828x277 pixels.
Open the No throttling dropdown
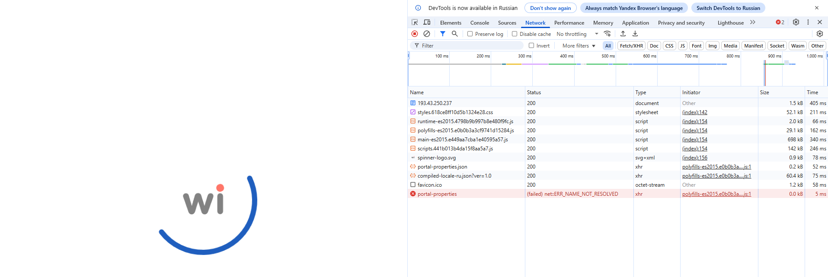tap(577, 34)
